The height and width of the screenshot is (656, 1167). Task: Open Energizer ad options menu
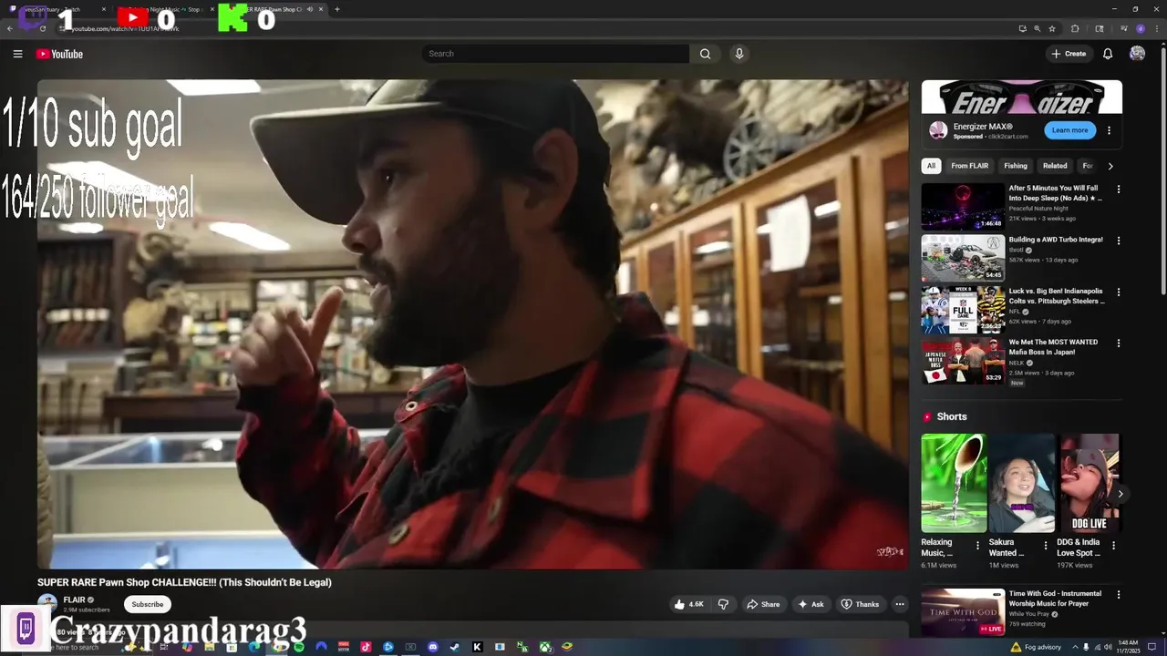click(1109, 130)
